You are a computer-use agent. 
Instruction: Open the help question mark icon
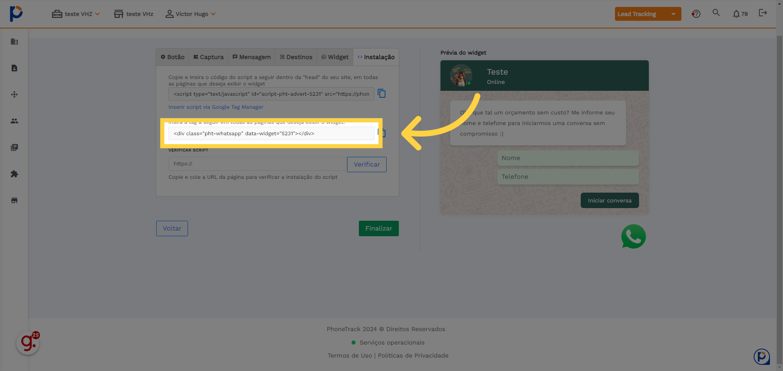[696, 14]
